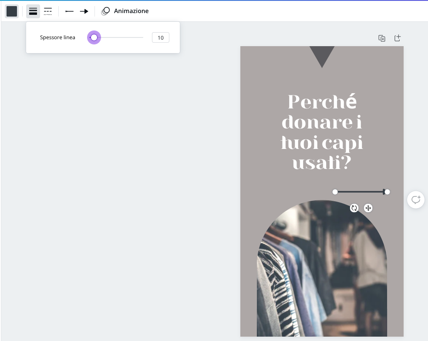Click the line thickness value field
Image resolution: width=428 pixels, height=341 pixels.
(161, 37)
